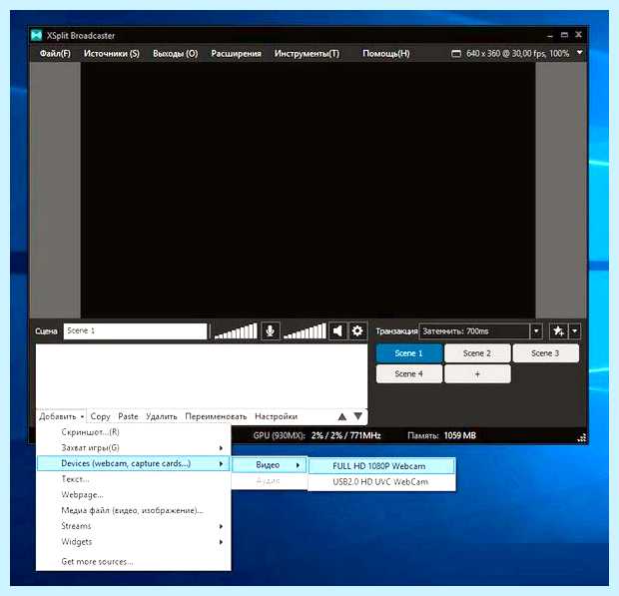This screenshot has width=619, height=596.
Task: Open the Файл(F) menu
Action: [x=55, y=53]
